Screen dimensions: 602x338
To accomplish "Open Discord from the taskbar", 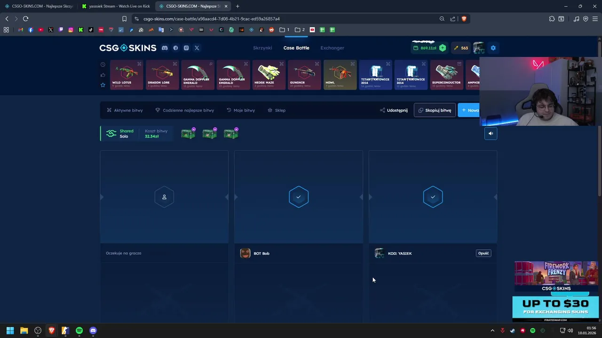I will [x=93, y=330].
